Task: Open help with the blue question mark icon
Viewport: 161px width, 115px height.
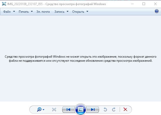Action: [x=156, y=11]
